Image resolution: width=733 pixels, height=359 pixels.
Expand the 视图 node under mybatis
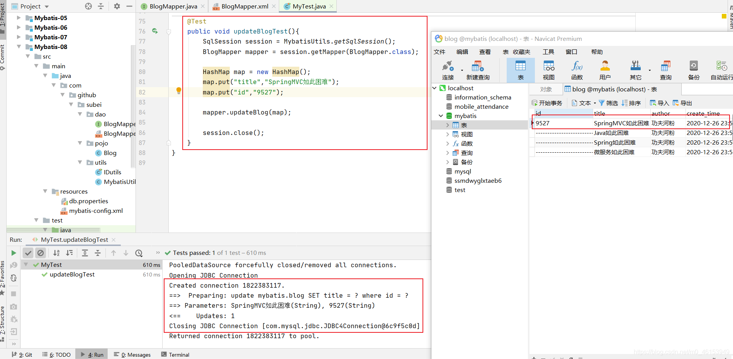448,134
